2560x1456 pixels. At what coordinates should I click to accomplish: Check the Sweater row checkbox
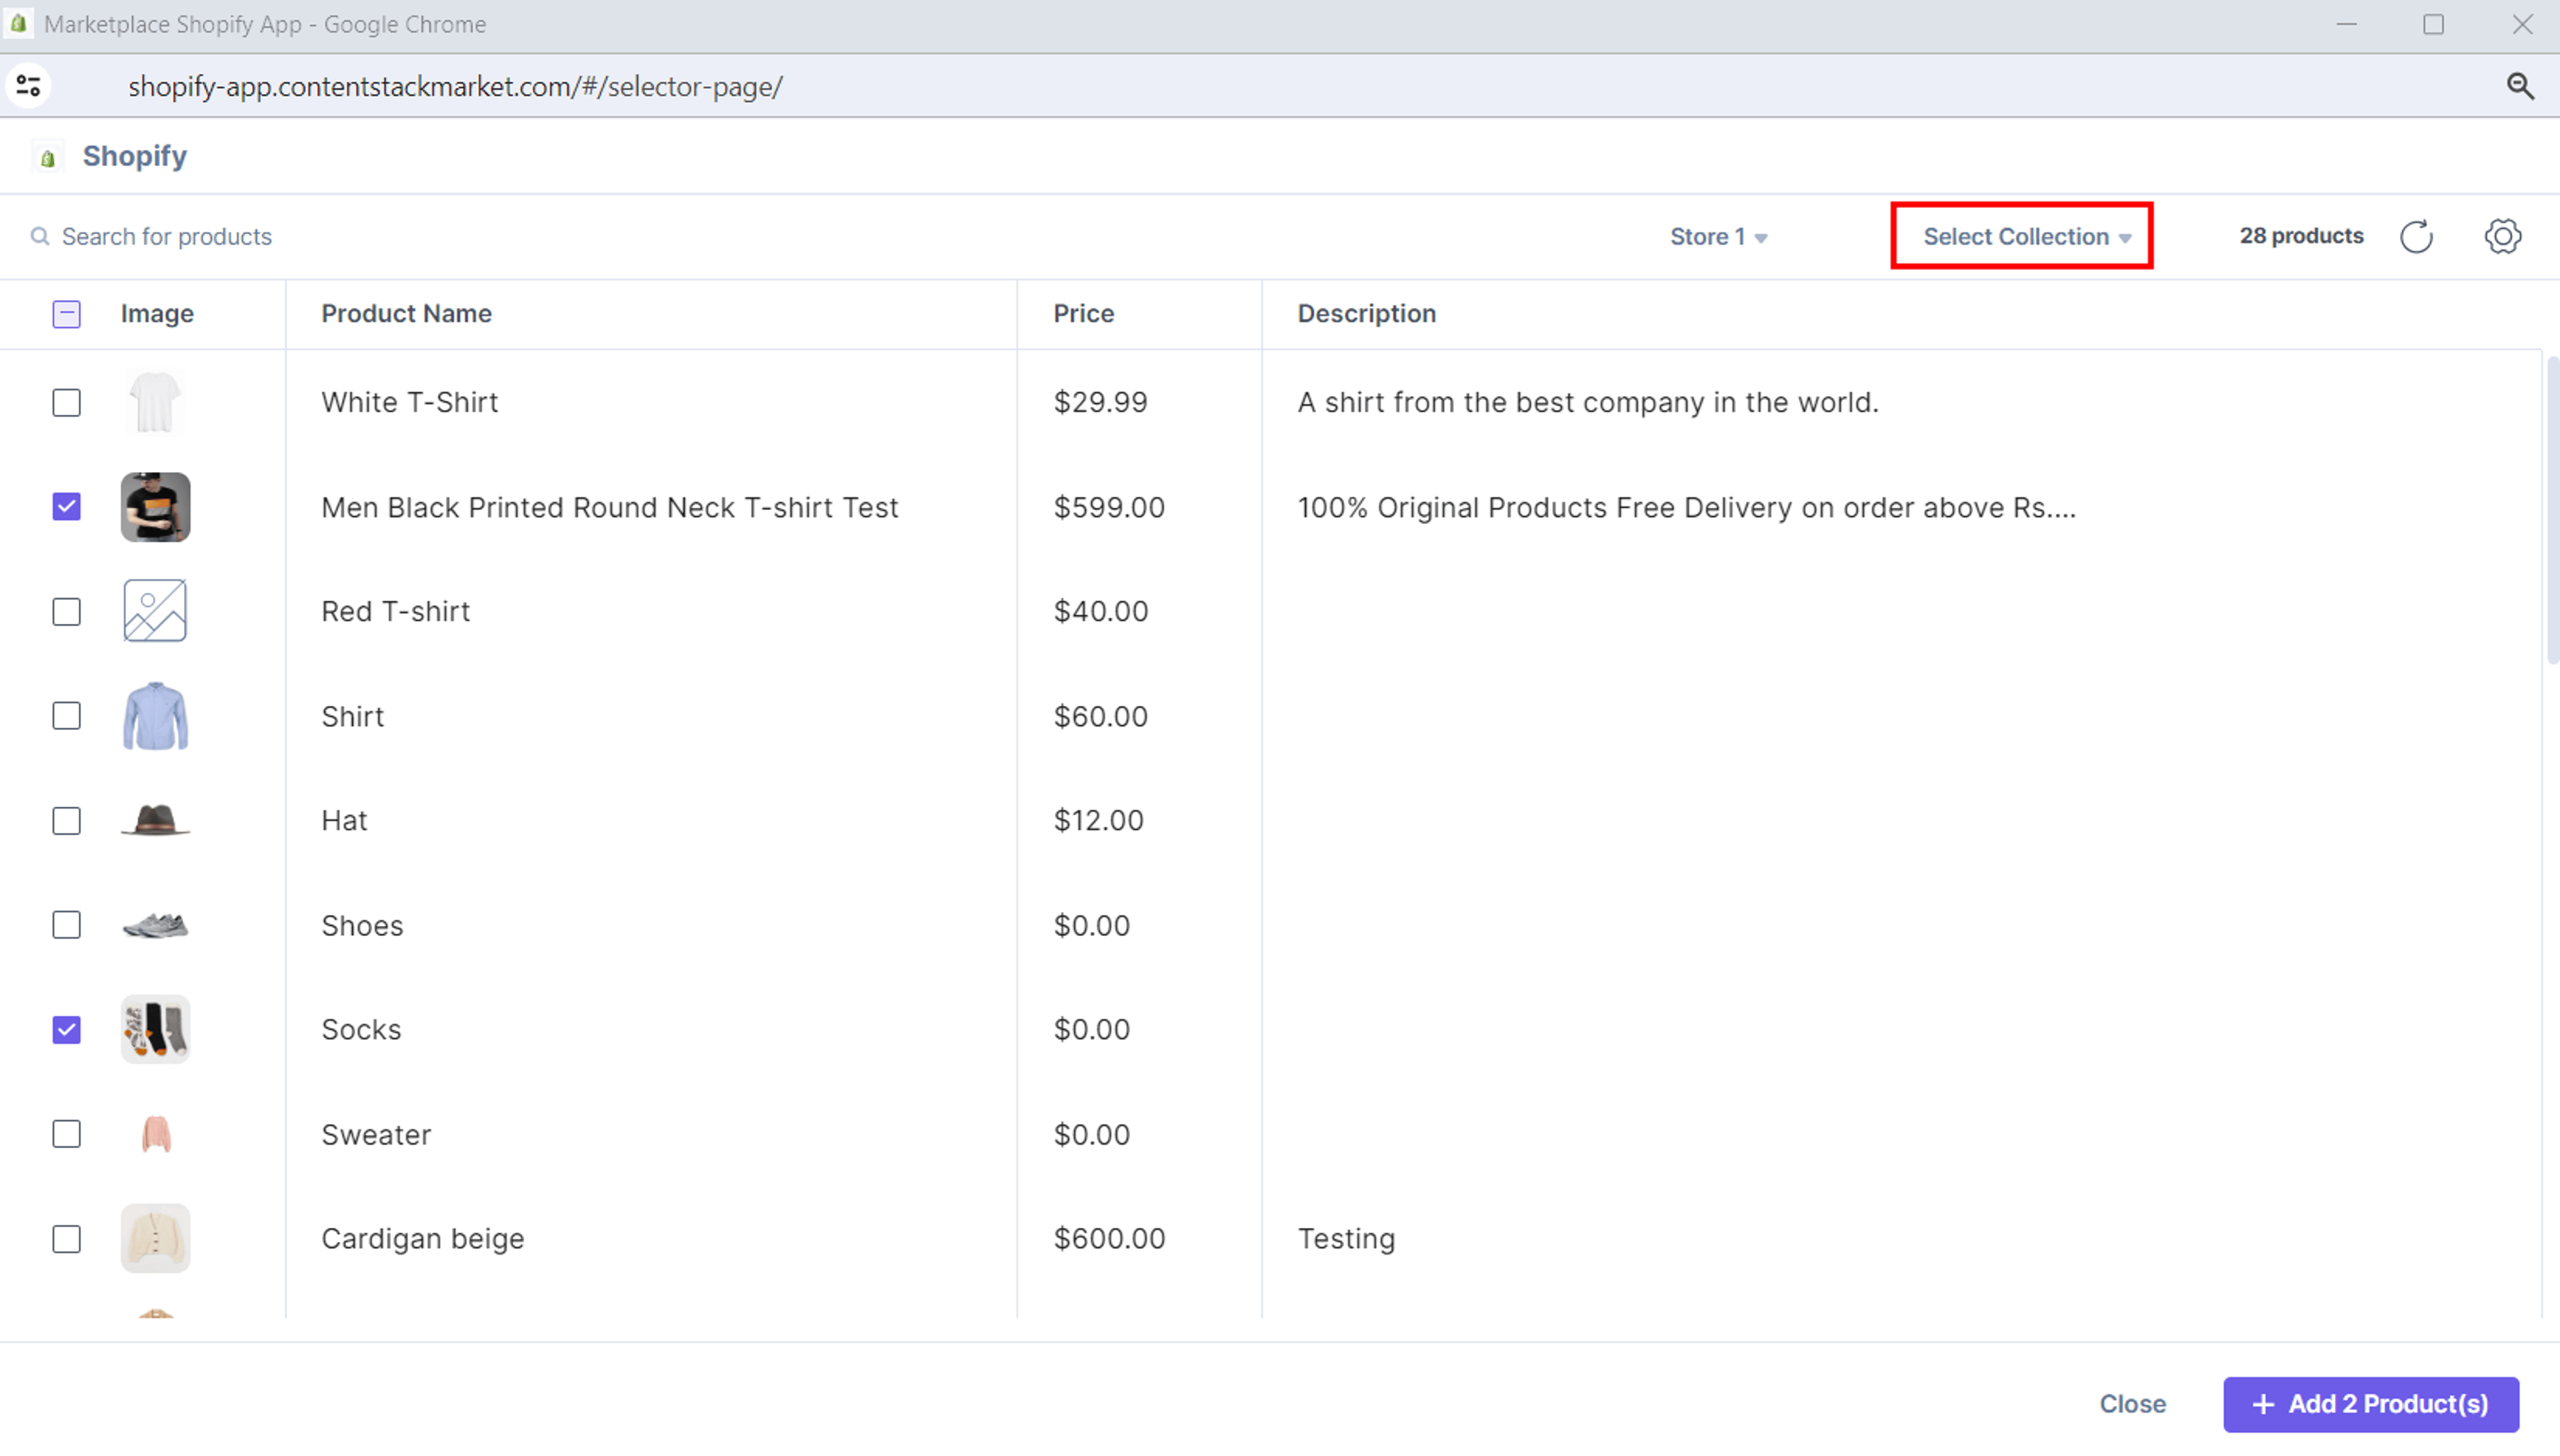click(67, 1134)
